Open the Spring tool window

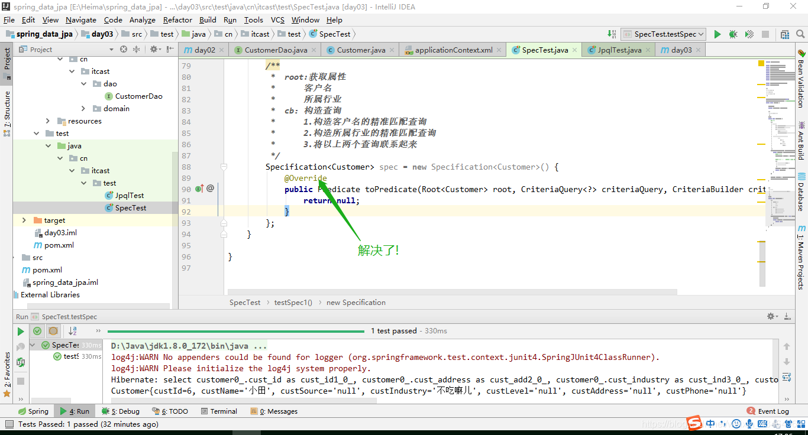pyautogui.click(x=33, y=411)
